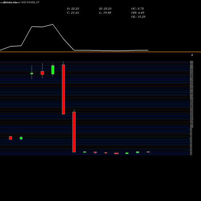Select the OL: 15.28 reading
The height and width of the screenshot is (201, 201).
(138, 16)
